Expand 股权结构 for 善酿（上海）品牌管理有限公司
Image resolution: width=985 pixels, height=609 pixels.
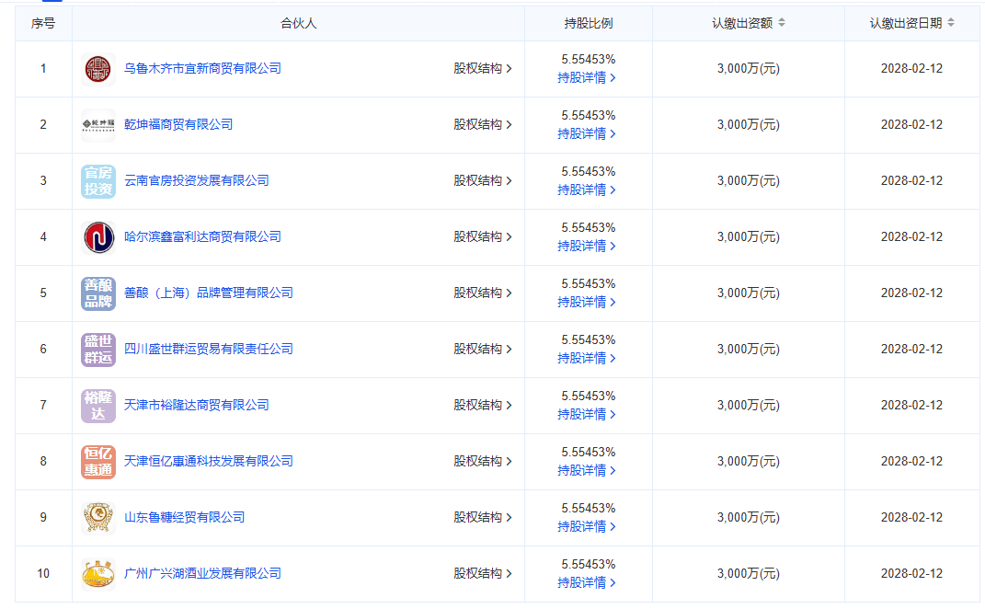click(483, 293)
